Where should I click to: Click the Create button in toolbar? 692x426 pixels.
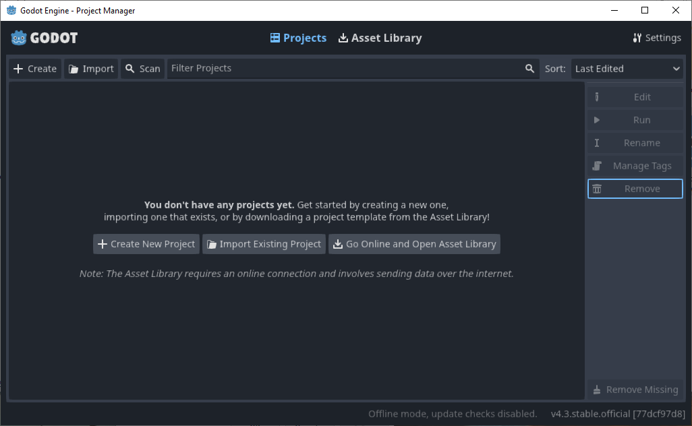[35, 69]
